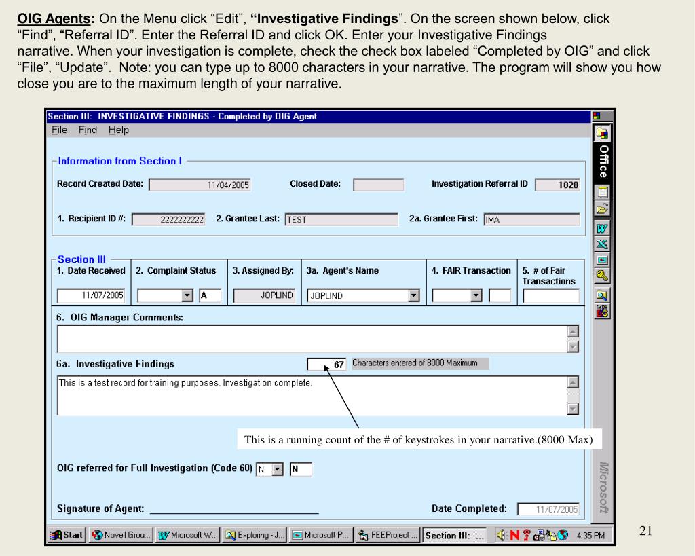This screenshot has width=695, height=556.
Task: Click the FAIR Transaction code box
Action: [x=500, y=295]
